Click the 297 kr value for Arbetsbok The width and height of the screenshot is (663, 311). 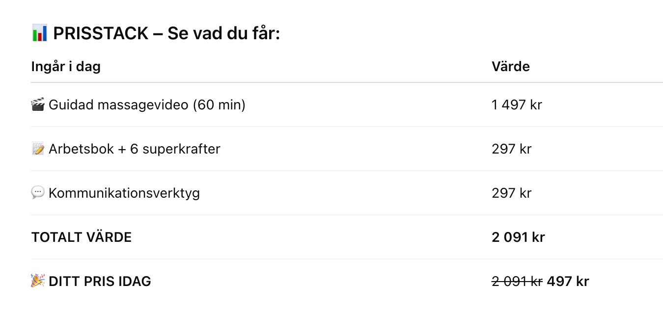511,149
